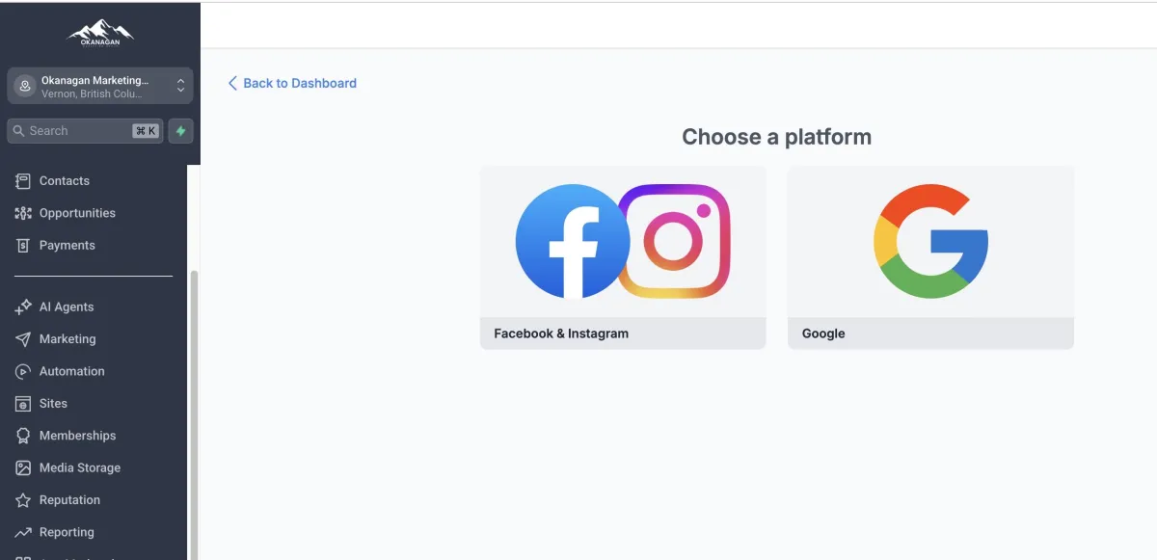Select the Payments icon

(23, 246)
